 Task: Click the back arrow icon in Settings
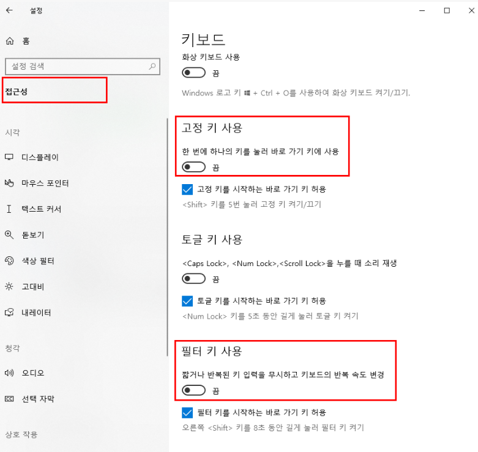(x=9, y=10)
